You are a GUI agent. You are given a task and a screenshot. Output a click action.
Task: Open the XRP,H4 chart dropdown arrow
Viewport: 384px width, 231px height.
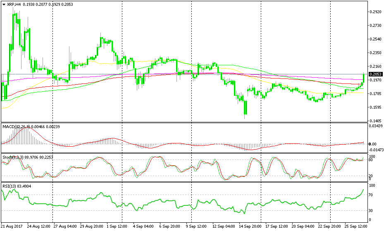pos(4,5)
